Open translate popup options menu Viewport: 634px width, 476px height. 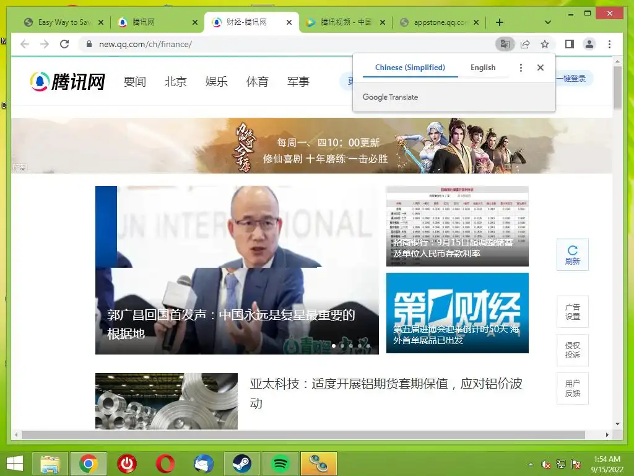pos(521,68)
